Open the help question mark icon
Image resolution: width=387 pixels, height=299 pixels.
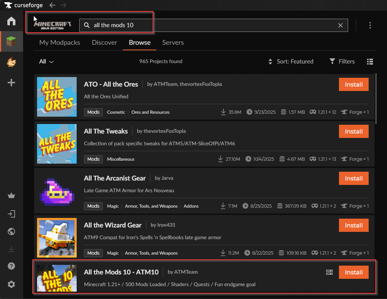(x=11, y=266)
